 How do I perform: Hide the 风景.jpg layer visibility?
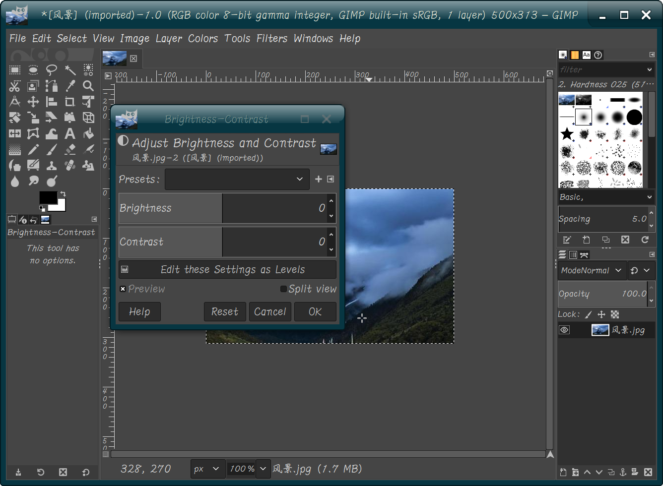click(564, 330)
